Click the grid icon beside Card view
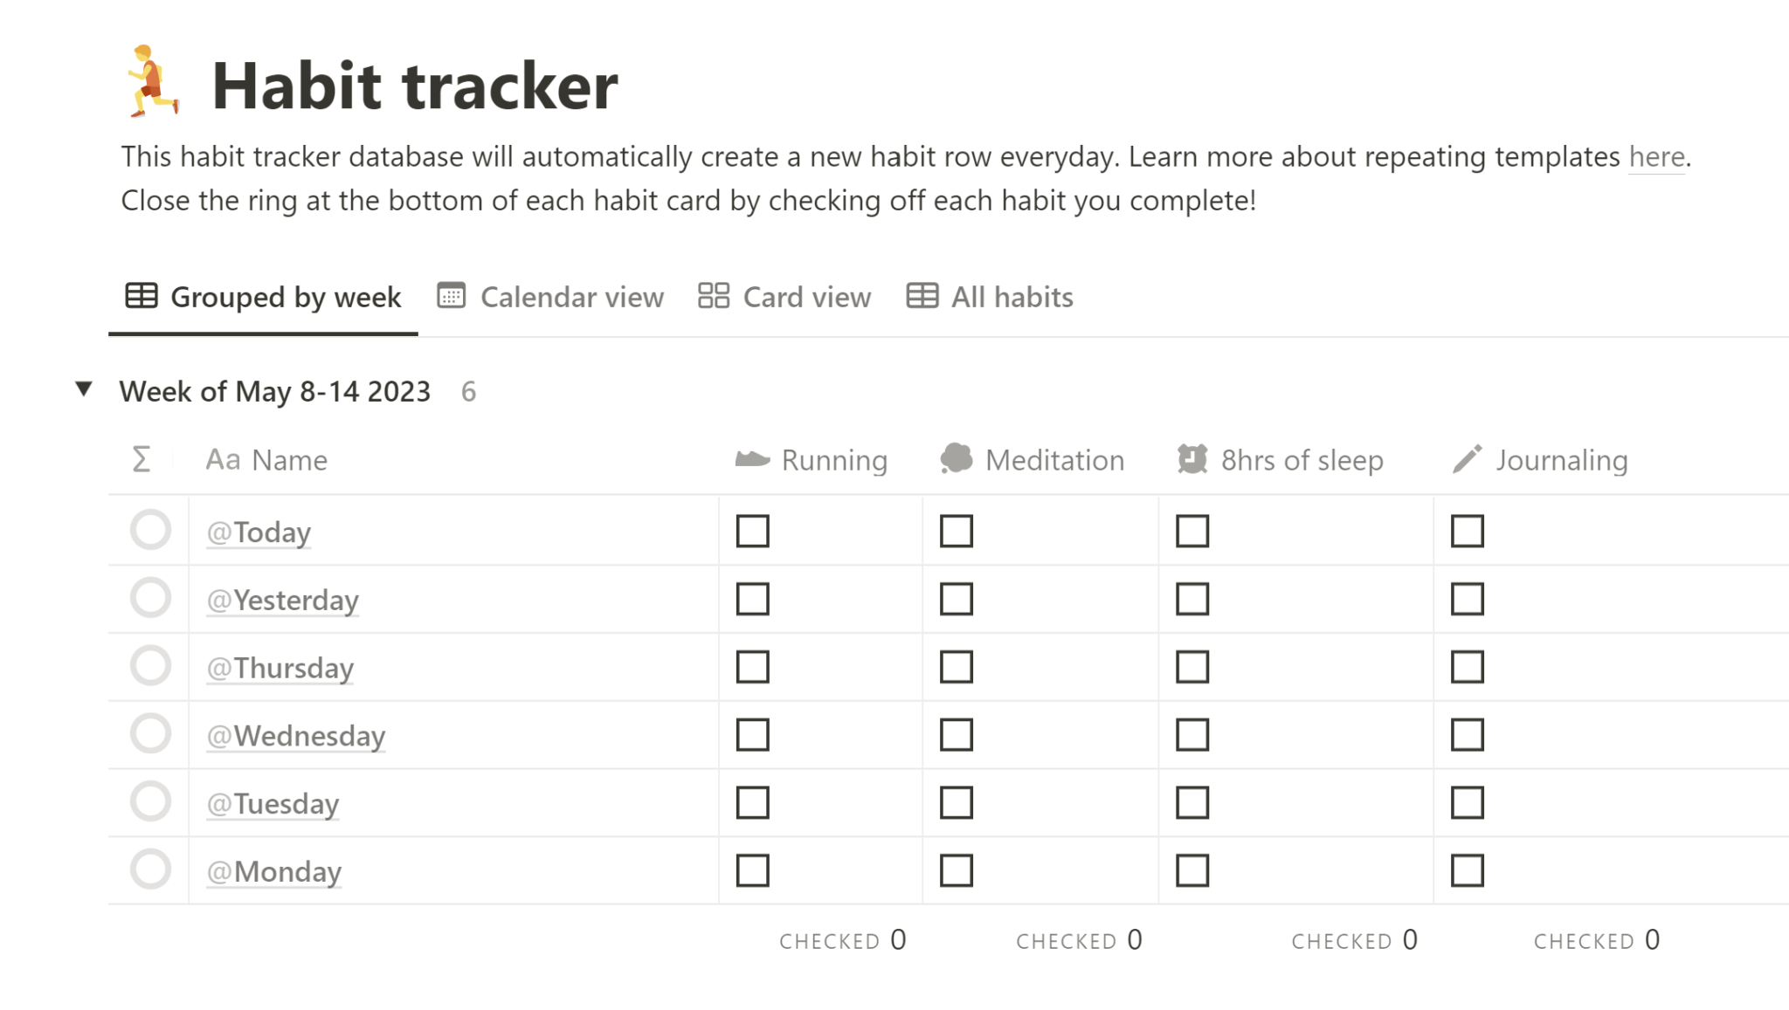The image size is (1789, 1010). point(714,296)
